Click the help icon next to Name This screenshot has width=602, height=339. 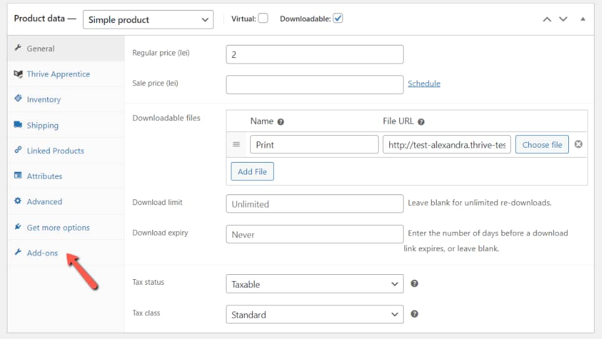pyautogui.click(x=280, y=122)
